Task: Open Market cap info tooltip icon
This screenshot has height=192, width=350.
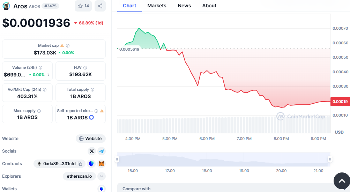Action: (68, 45)
